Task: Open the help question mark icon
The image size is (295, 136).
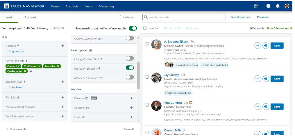Action: [x=268, y=6]
